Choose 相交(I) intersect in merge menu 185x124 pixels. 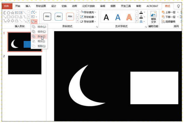point(39,41)
